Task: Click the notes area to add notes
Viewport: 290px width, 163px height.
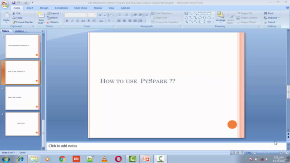Action: [166, 146]
